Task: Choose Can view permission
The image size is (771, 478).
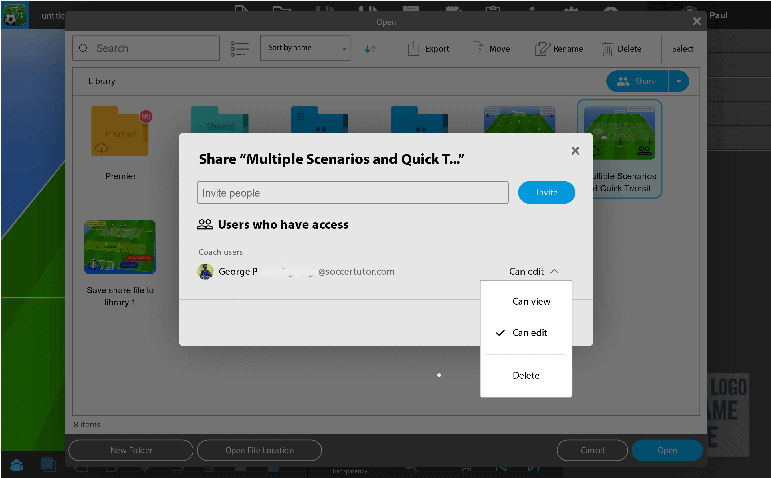Action: coord(531,301)
